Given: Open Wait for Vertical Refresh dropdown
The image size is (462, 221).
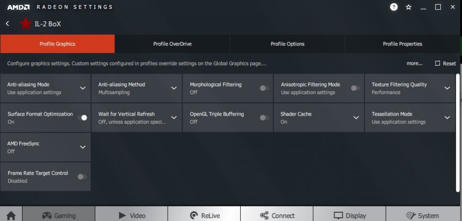Looking at the screenshot, I should tap(174, 117).
